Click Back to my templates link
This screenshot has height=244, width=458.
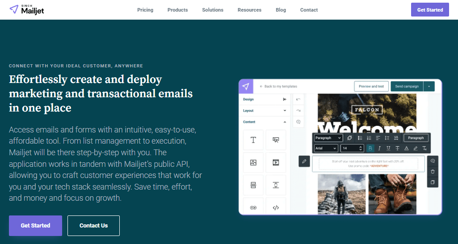(x=278, y=87)
